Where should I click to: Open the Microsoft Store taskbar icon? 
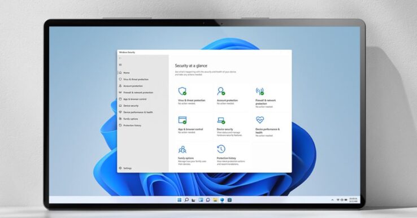[229, 200]
